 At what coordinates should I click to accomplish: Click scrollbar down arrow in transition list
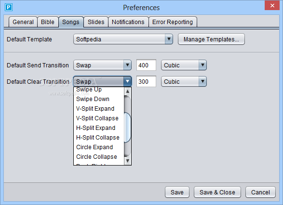point(127,161)
